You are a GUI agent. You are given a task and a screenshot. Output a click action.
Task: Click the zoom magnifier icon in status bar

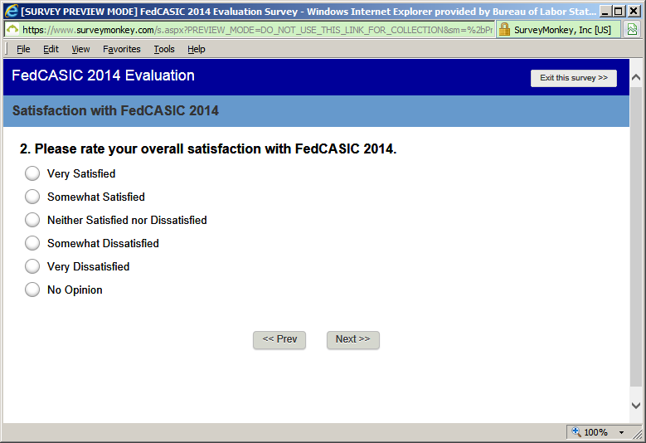pos(576,431)
